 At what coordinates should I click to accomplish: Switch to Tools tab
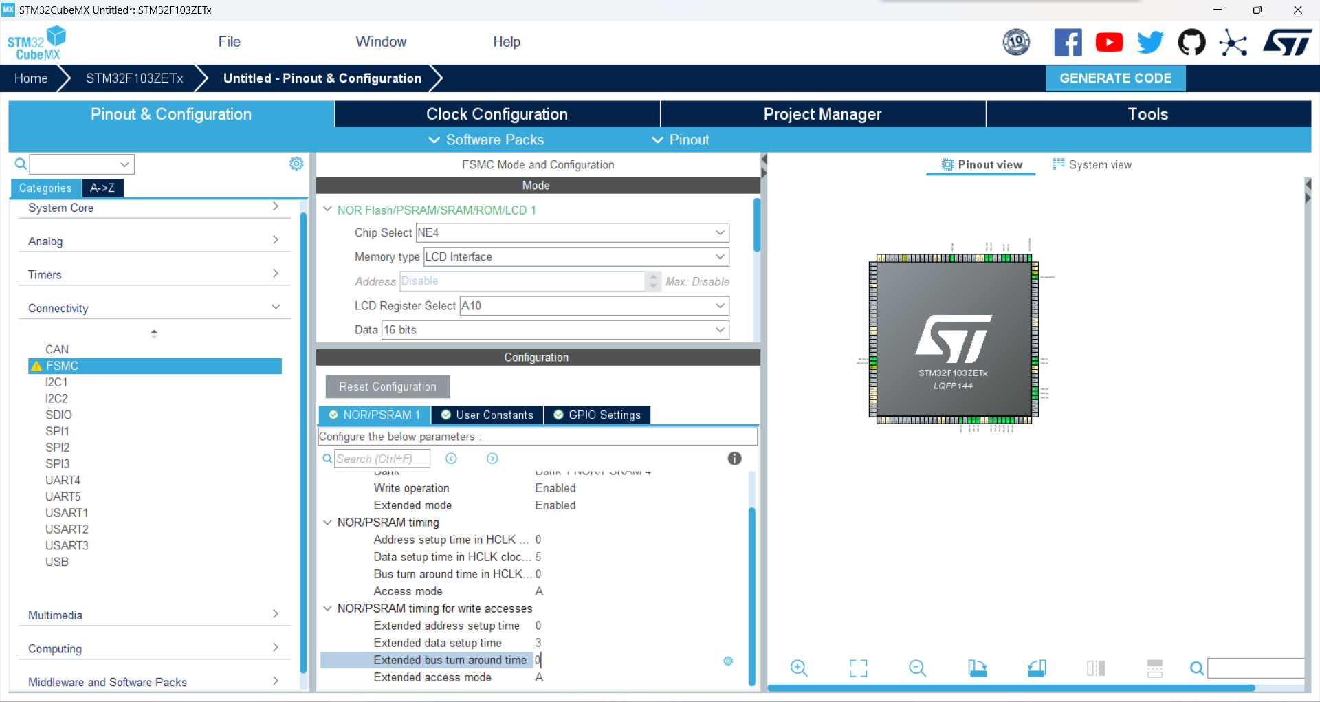pyautogui.click(x=1148, y=114)
